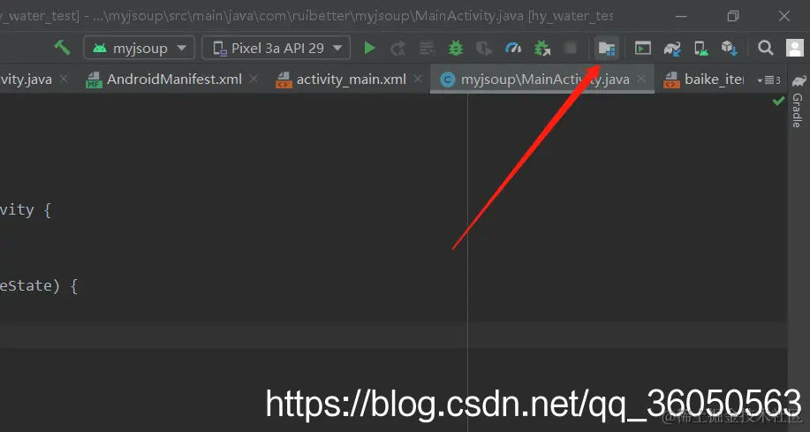Click the Search Everywhere magnifier

coord(766,48)
